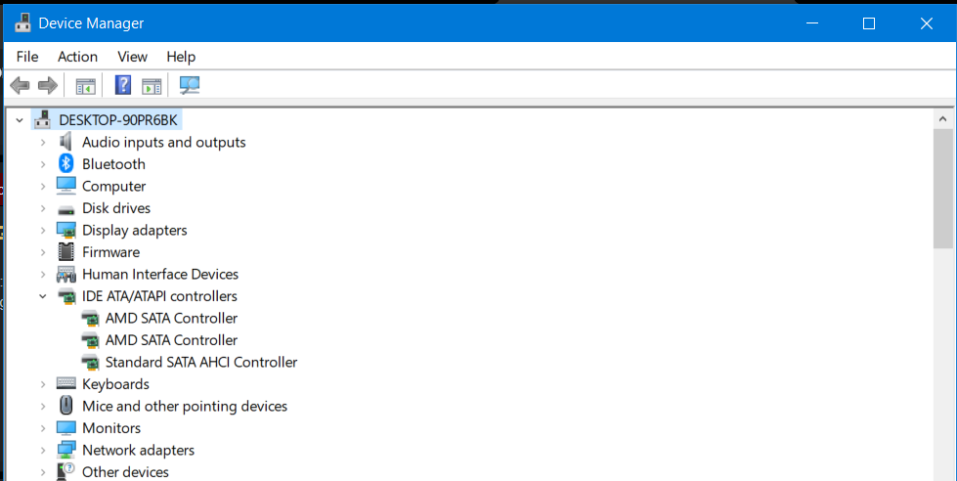Expand the Display adapters node
The width and height of the screenshot is (957, 481).
pos(43,231)
